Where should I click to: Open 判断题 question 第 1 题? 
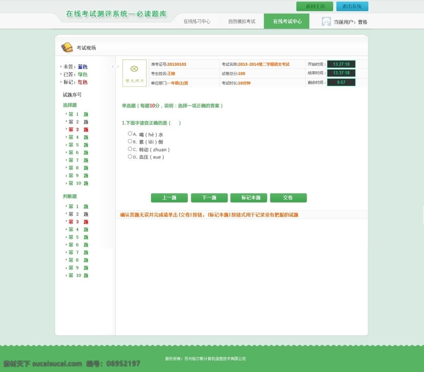78,207
